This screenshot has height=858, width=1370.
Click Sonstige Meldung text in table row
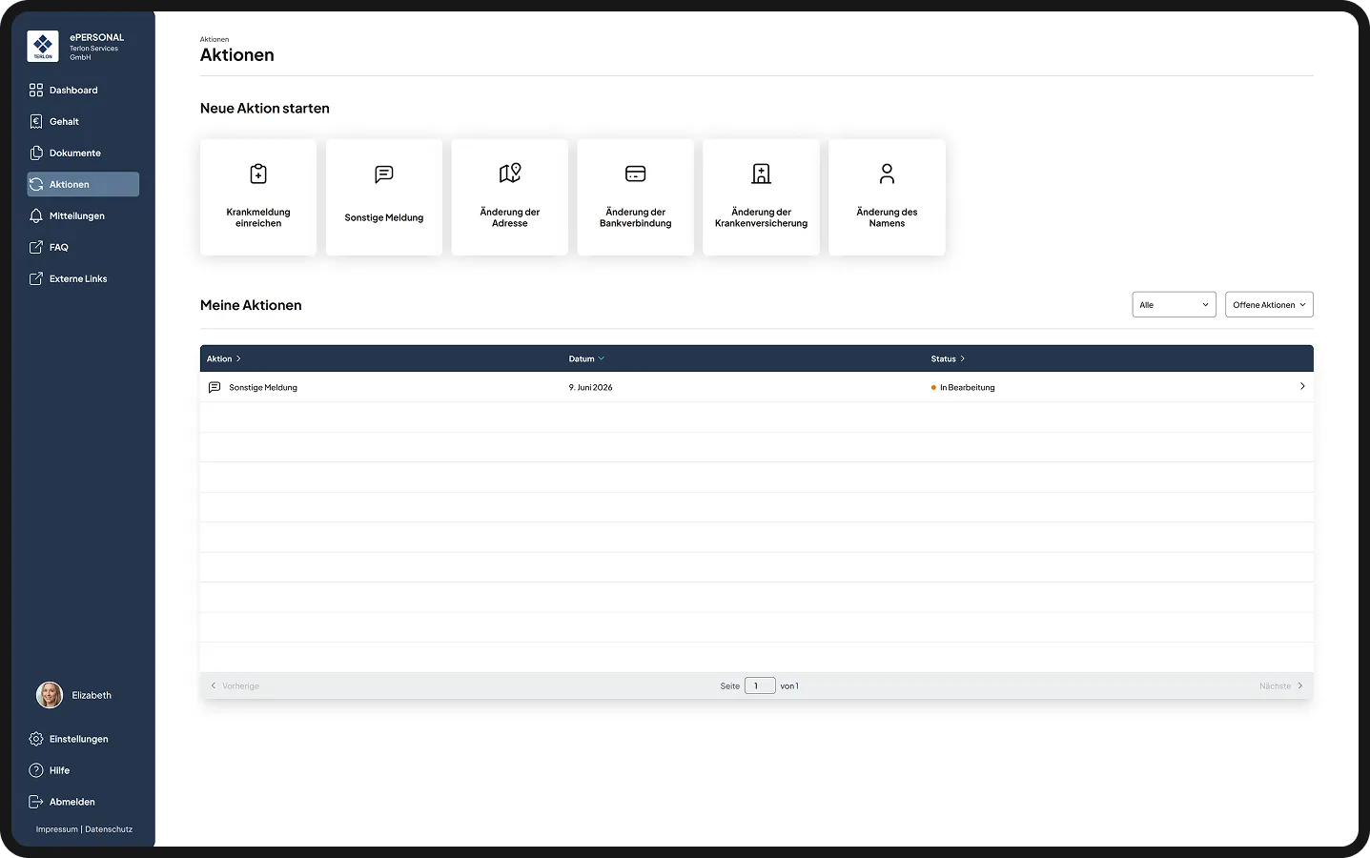[x=263, y=387]
